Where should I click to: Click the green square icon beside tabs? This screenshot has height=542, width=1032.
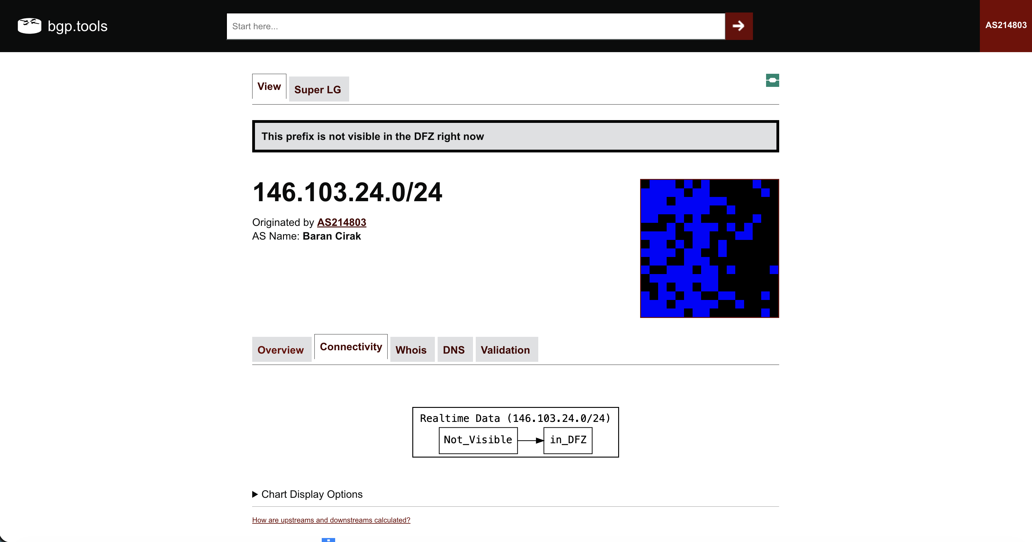[772, 80]
